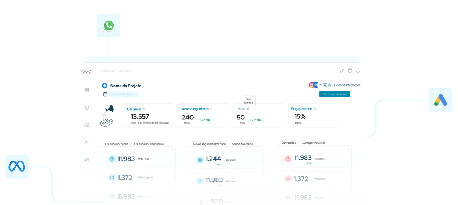
Task: Open the three-dot menu on Conversões panel
Action: (x=348, y=149)
